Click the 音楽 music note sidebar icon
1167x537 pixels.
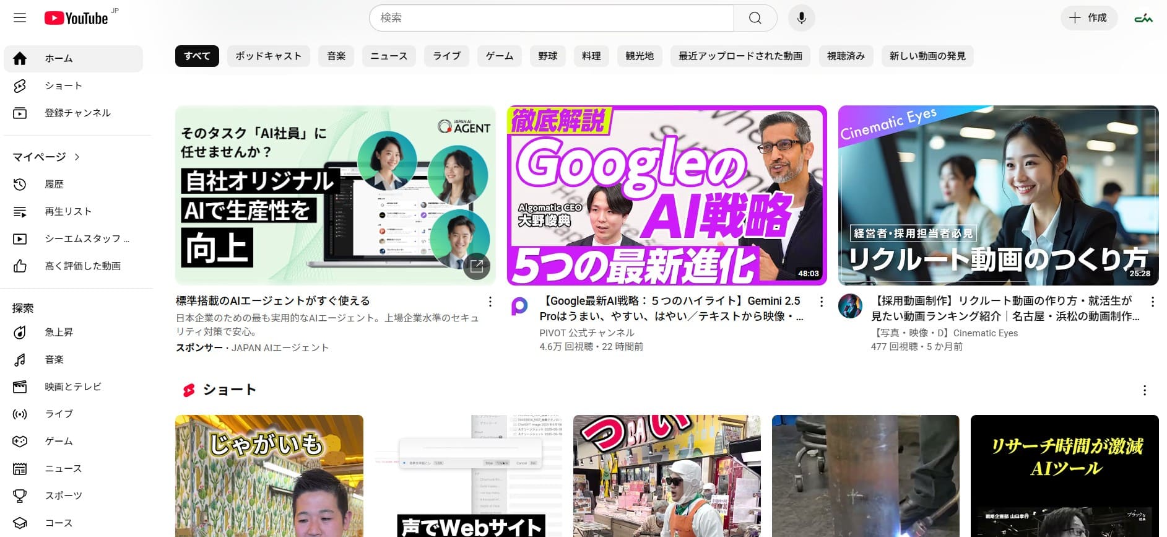(20, 359)
